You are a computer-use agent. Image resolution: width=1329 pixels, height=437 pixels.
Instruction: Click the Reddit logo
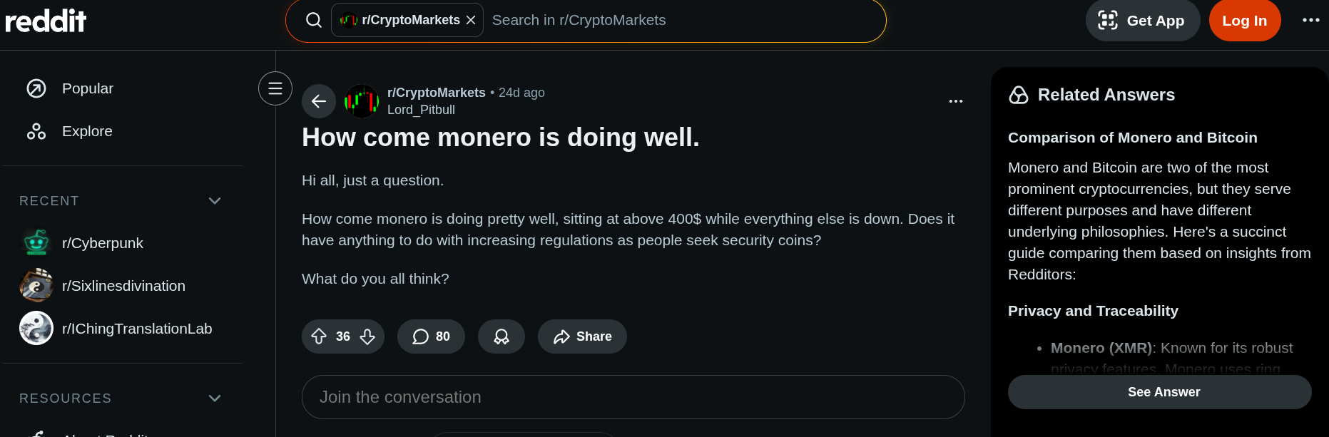click(x=46, y=21)
